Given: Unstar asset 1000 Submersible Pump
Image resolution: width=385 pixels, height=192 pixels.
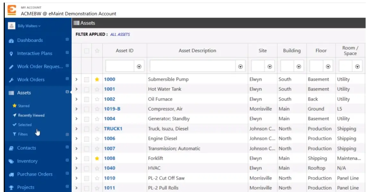Looking at the screenshot, I should (97, 79).
